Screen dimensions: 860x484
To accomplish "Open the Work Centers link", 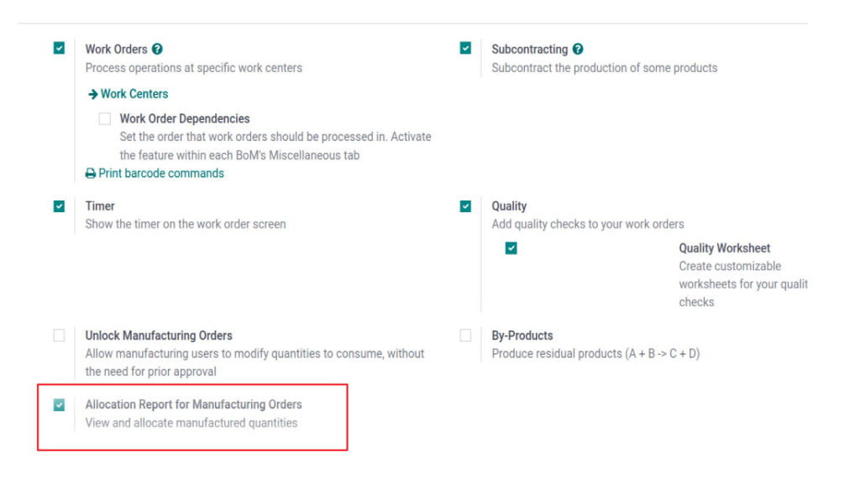I will [134, 94].
